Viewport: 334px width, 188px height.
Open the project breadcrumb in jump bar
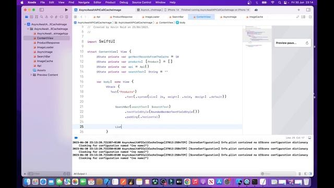[93, 22]
